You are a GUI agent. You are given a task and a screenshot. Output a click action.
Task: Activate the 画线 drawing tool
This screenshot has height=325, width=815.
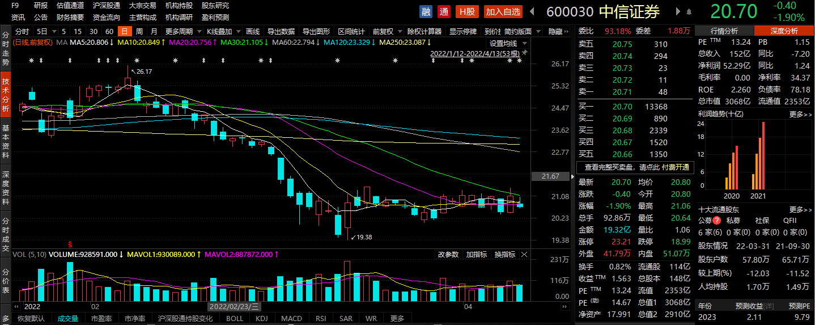253,32
